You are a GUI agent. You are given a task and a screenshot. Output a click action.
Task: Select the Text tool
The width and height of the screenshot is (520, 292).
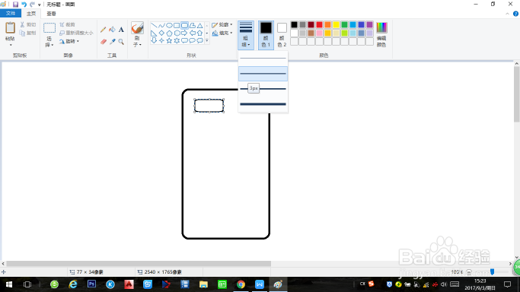[x=121, y=30]
